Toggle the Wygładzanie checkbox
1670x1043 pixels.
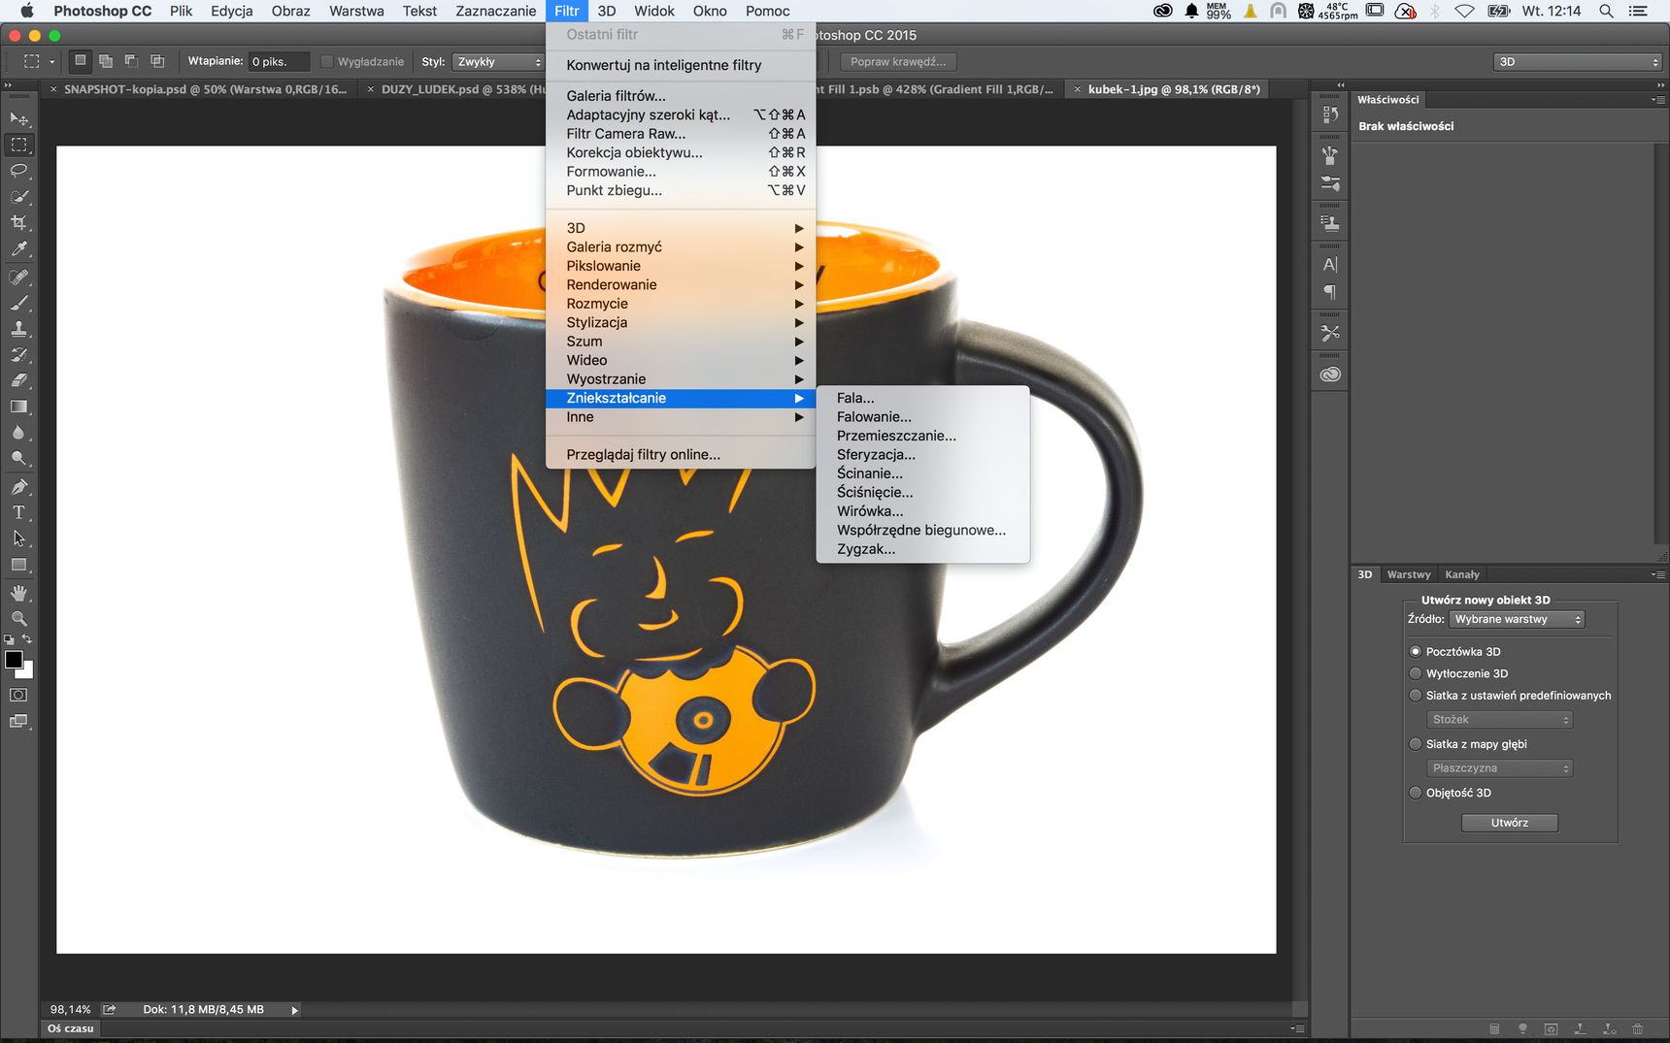[x=327, y=62]
